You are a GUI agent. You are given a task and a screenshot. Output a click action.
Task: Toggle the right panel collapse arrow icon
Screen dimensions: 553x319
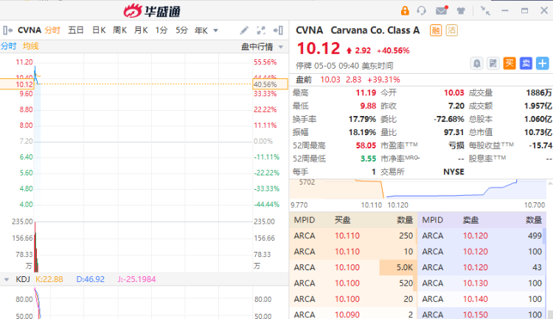pyautogui.click(x=278, y=30)
